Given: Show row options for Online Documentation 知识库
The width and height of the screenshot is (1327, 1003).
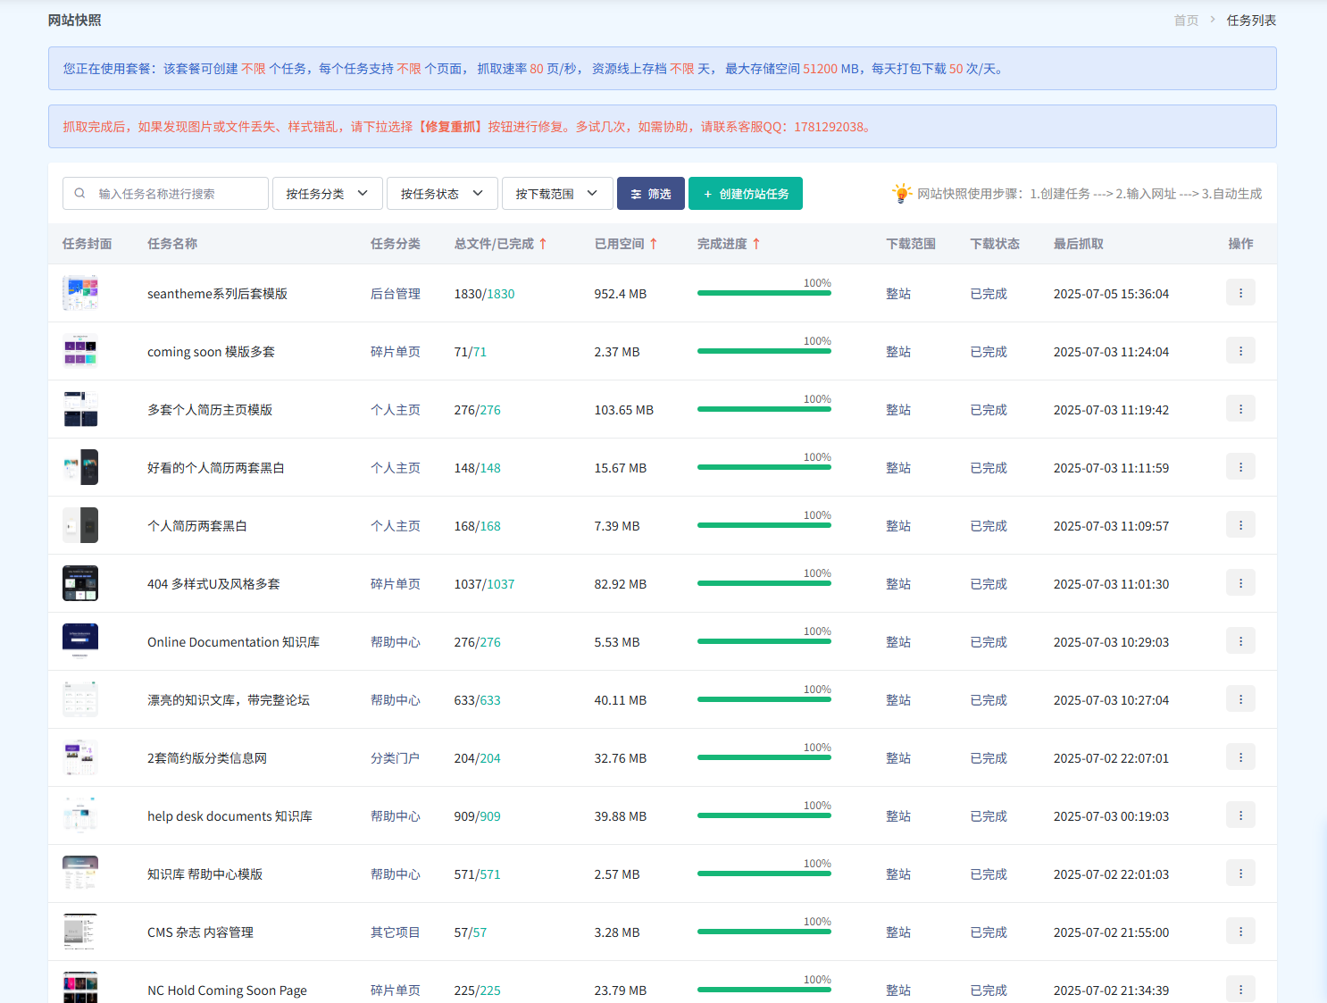Looking at the screenshot, I should tap(1239, 641).
